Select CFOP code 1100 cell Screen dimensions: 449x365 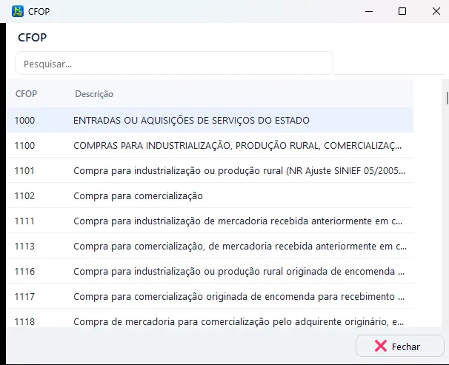[x=24, y=145]
